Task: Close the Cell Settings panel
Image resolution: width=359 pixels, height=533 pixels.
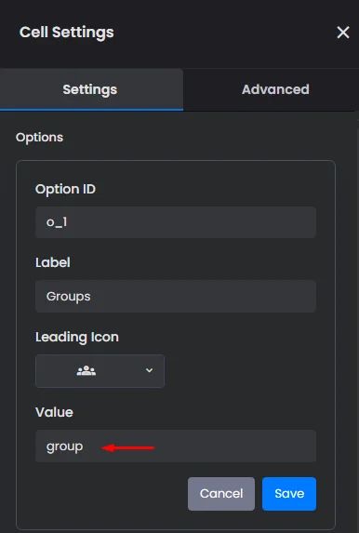Action: click(343, 33)
